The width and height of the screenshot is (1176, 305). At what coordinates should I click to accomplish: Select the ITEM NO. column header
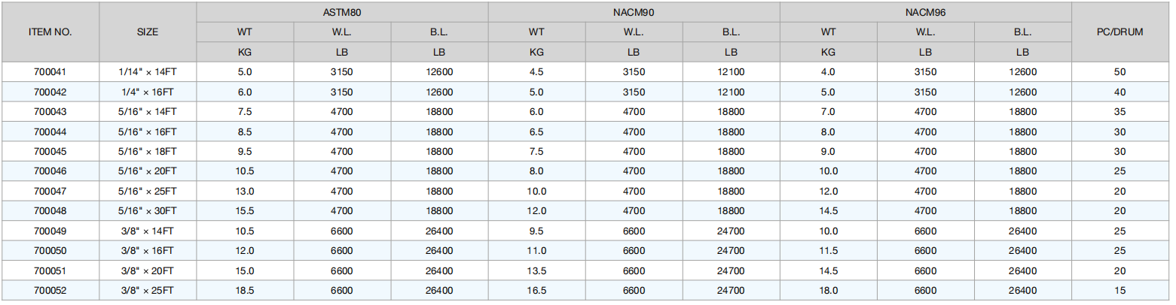pyautogui.click(x=50, y=32)
